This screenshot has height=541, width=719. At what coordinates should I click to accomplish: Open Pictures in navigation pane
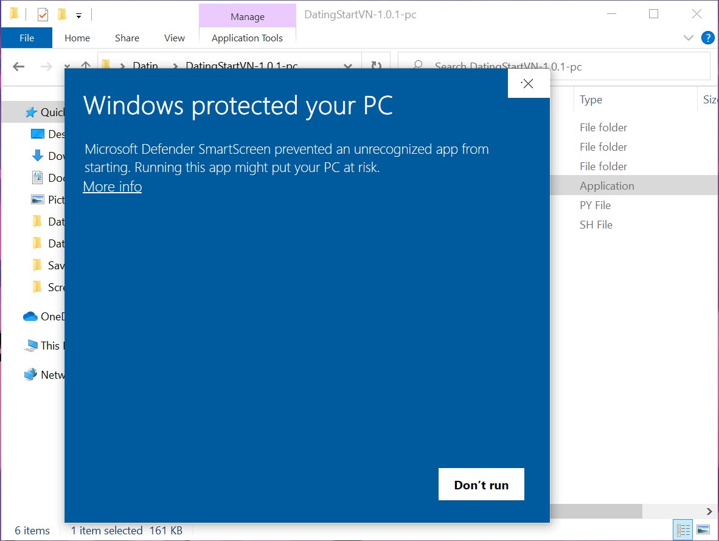[x=48, y=200]
